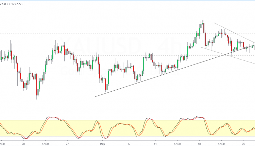This screenshot has height=146, width=255.
Task: Click the '11' date label on time axis
Action: coord(155,144)
